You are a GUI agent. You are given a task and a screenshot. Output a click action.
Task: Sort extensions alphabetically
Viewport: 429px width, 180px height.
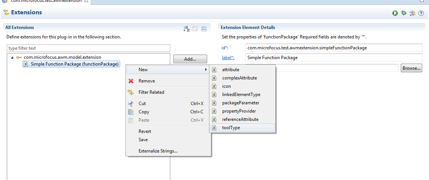point(186,29)
